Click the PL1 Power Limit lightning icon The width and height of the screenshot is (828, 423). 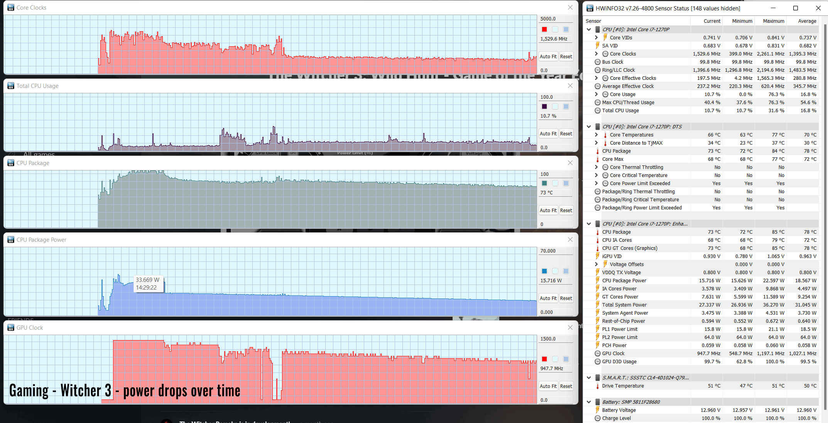tap(598, 329)
